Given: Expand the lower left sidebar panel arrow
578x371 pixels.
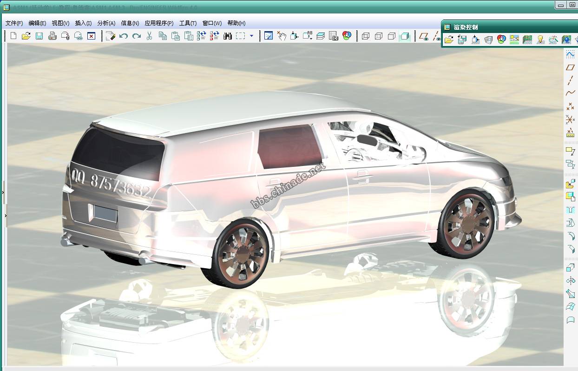Looking at the screenshot, I should 5,216.
